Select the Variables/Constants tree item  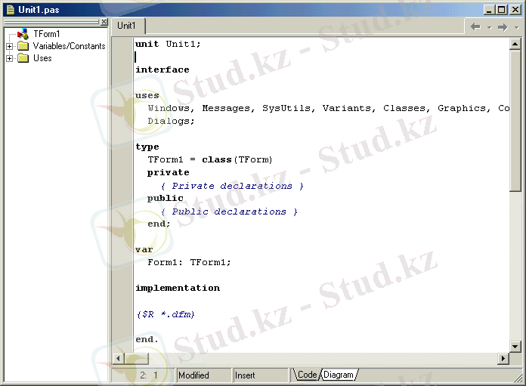point(69,46)
